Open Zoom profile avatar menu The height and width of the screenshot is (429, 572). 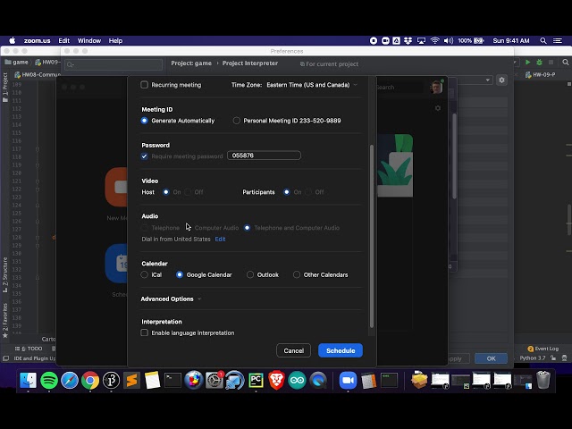[x=436, y=87]
